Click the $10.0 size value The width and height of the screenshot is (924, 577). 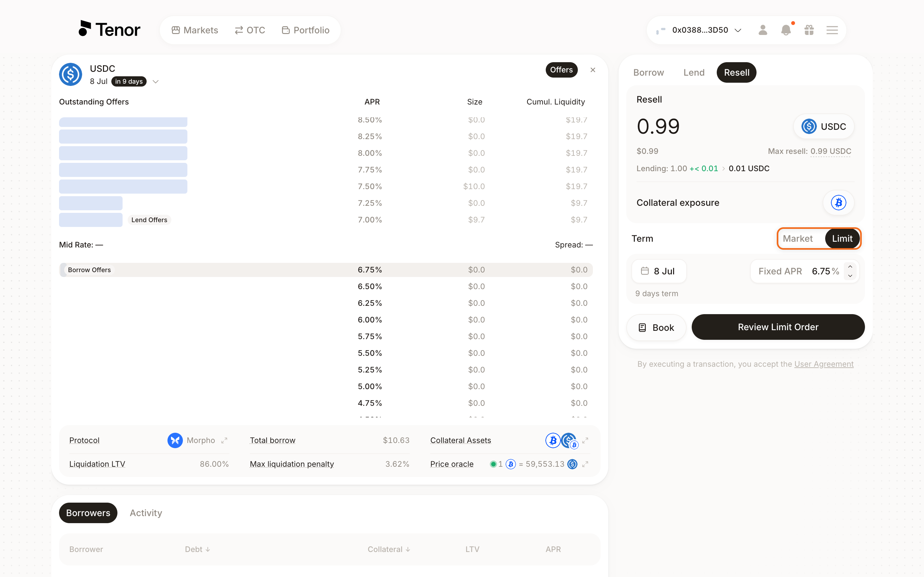474,186
